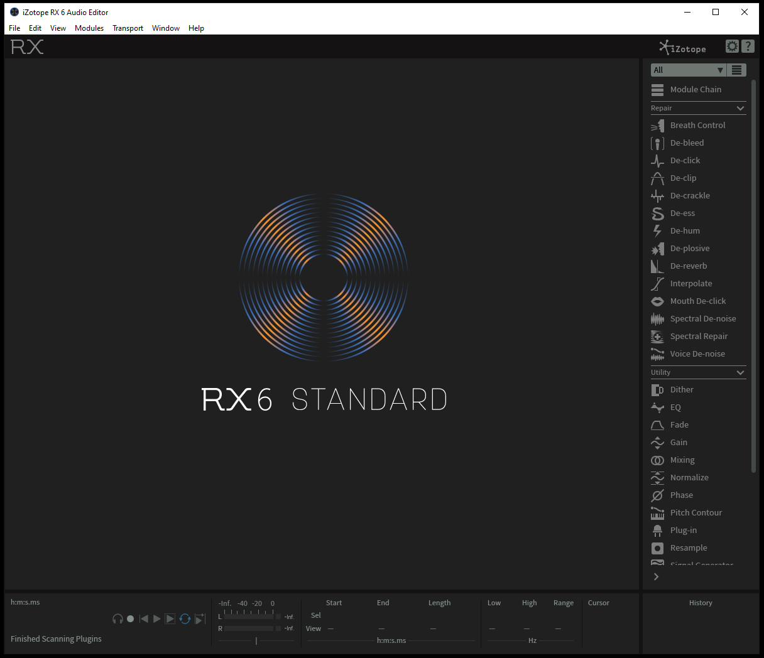Collapse the Utility module category

(698, 373)
